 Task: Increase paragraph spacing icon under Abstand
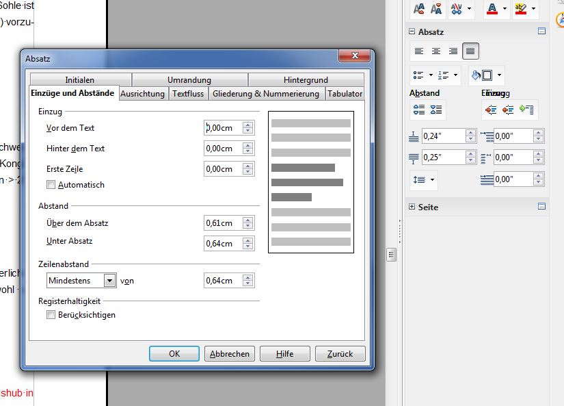pos(419,110)
